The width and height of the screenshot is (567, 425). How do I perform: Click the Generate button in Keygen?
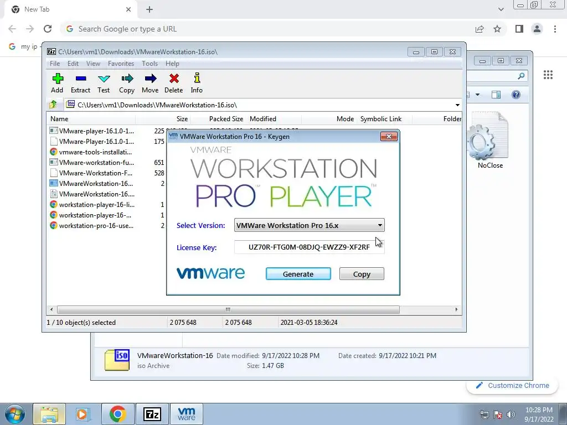click(x=298, y=274)
